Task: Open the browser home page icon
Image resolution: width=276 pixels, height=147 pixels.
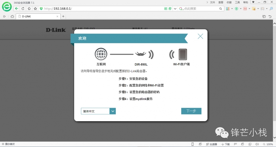Action: click(29, 9)
